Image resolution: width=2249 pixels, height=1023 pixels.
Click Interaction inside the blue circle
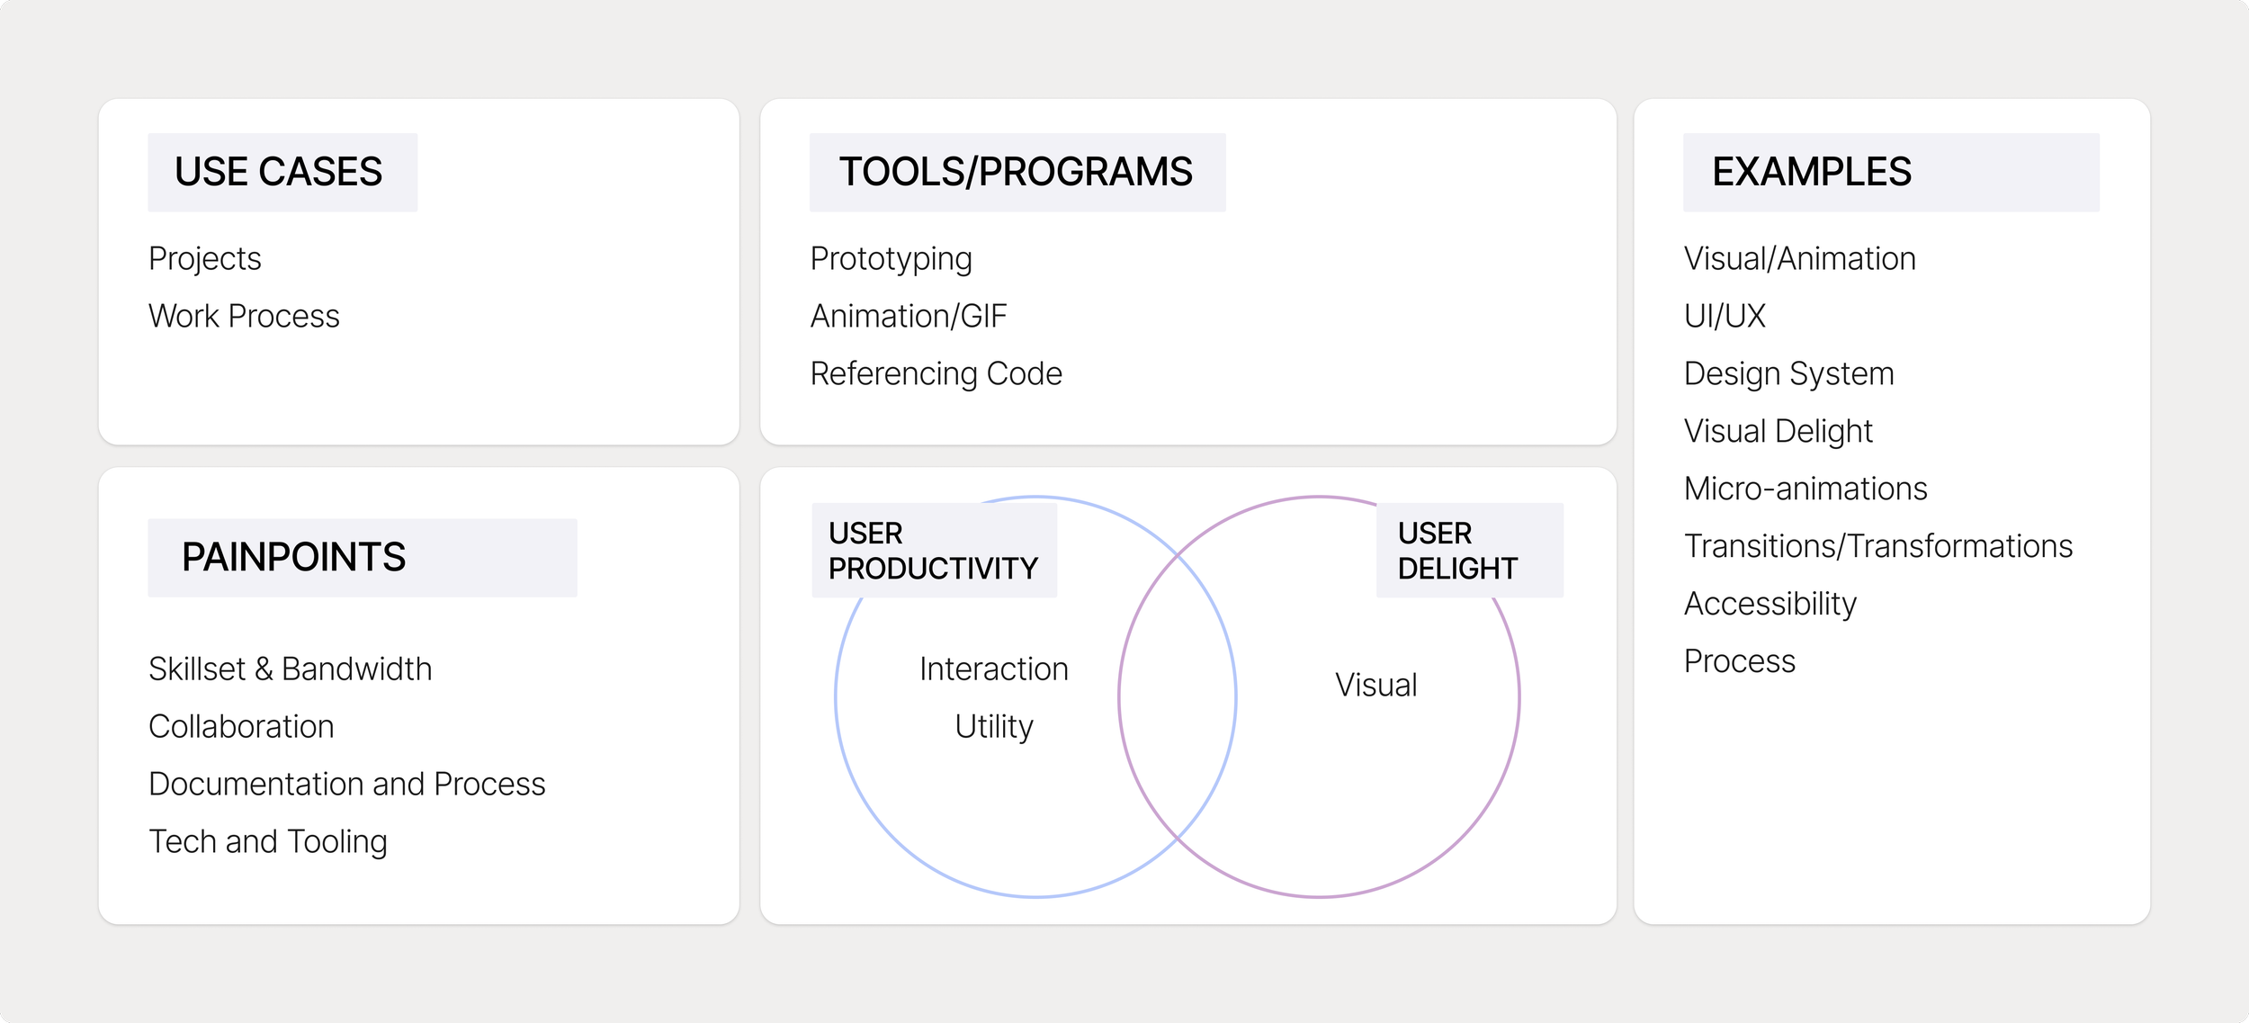(993, 669)
